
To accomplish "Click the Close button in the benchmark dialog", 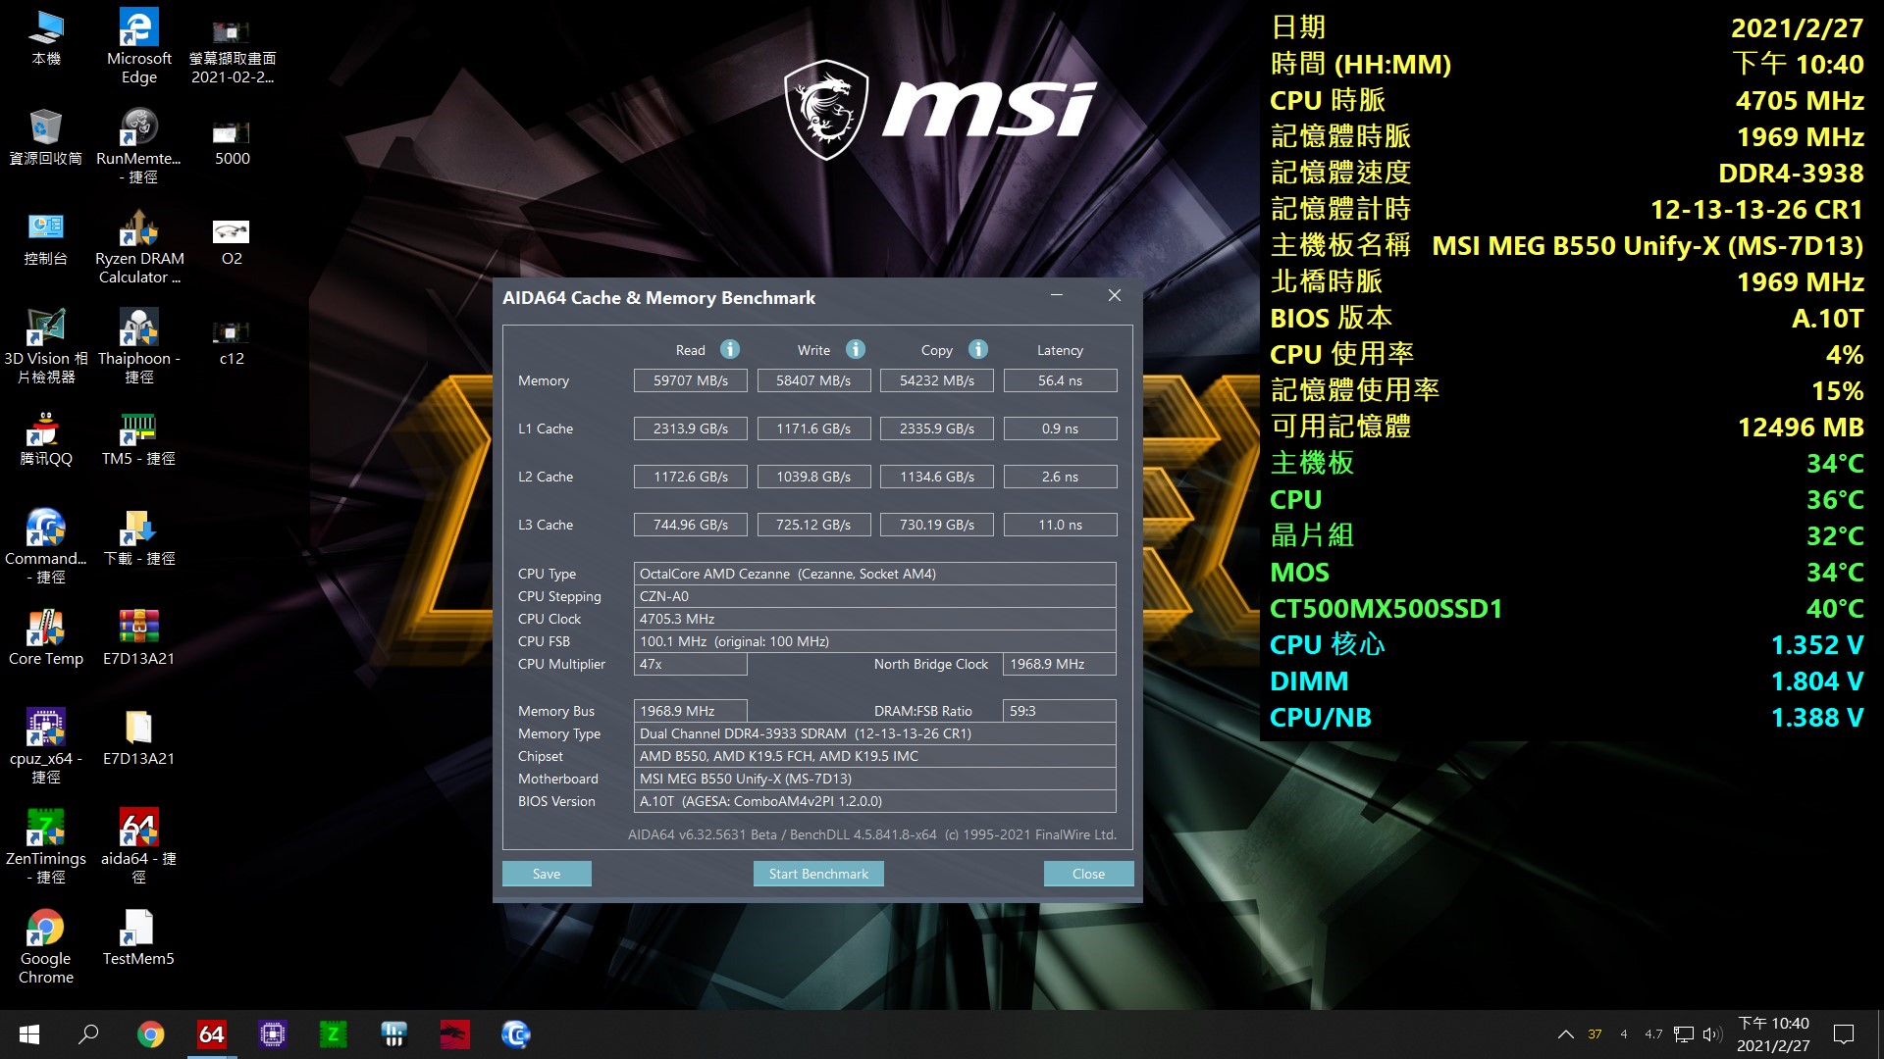I will (1088, 874).
